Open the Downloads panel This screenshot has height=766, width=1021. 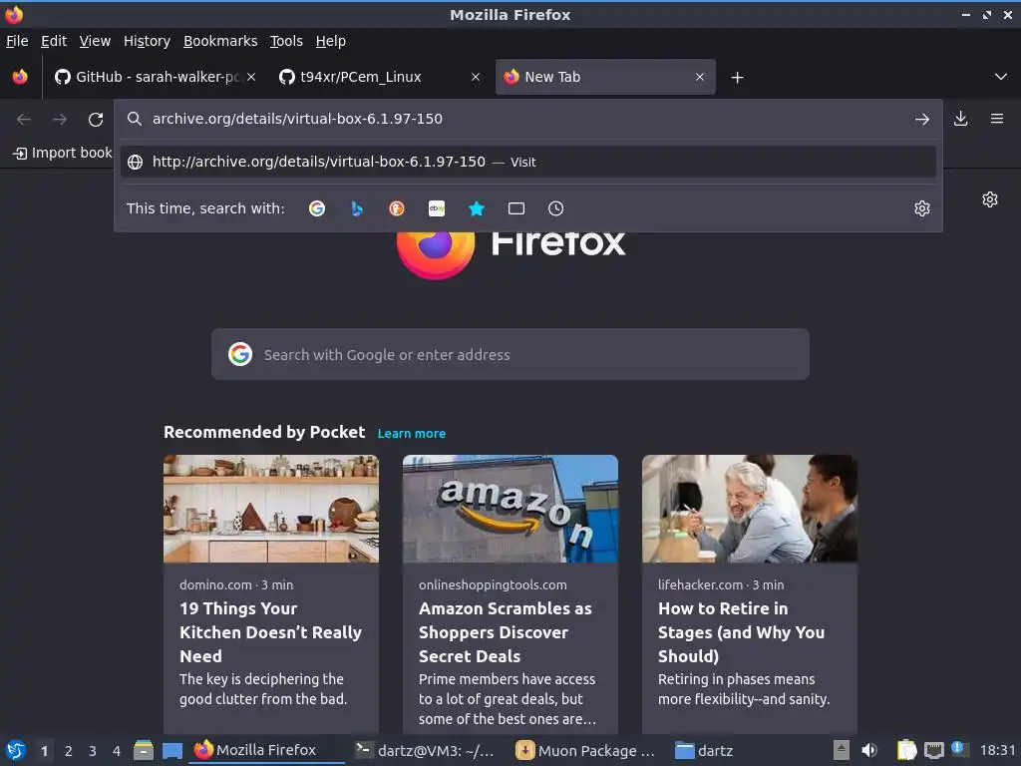[960, 119]
